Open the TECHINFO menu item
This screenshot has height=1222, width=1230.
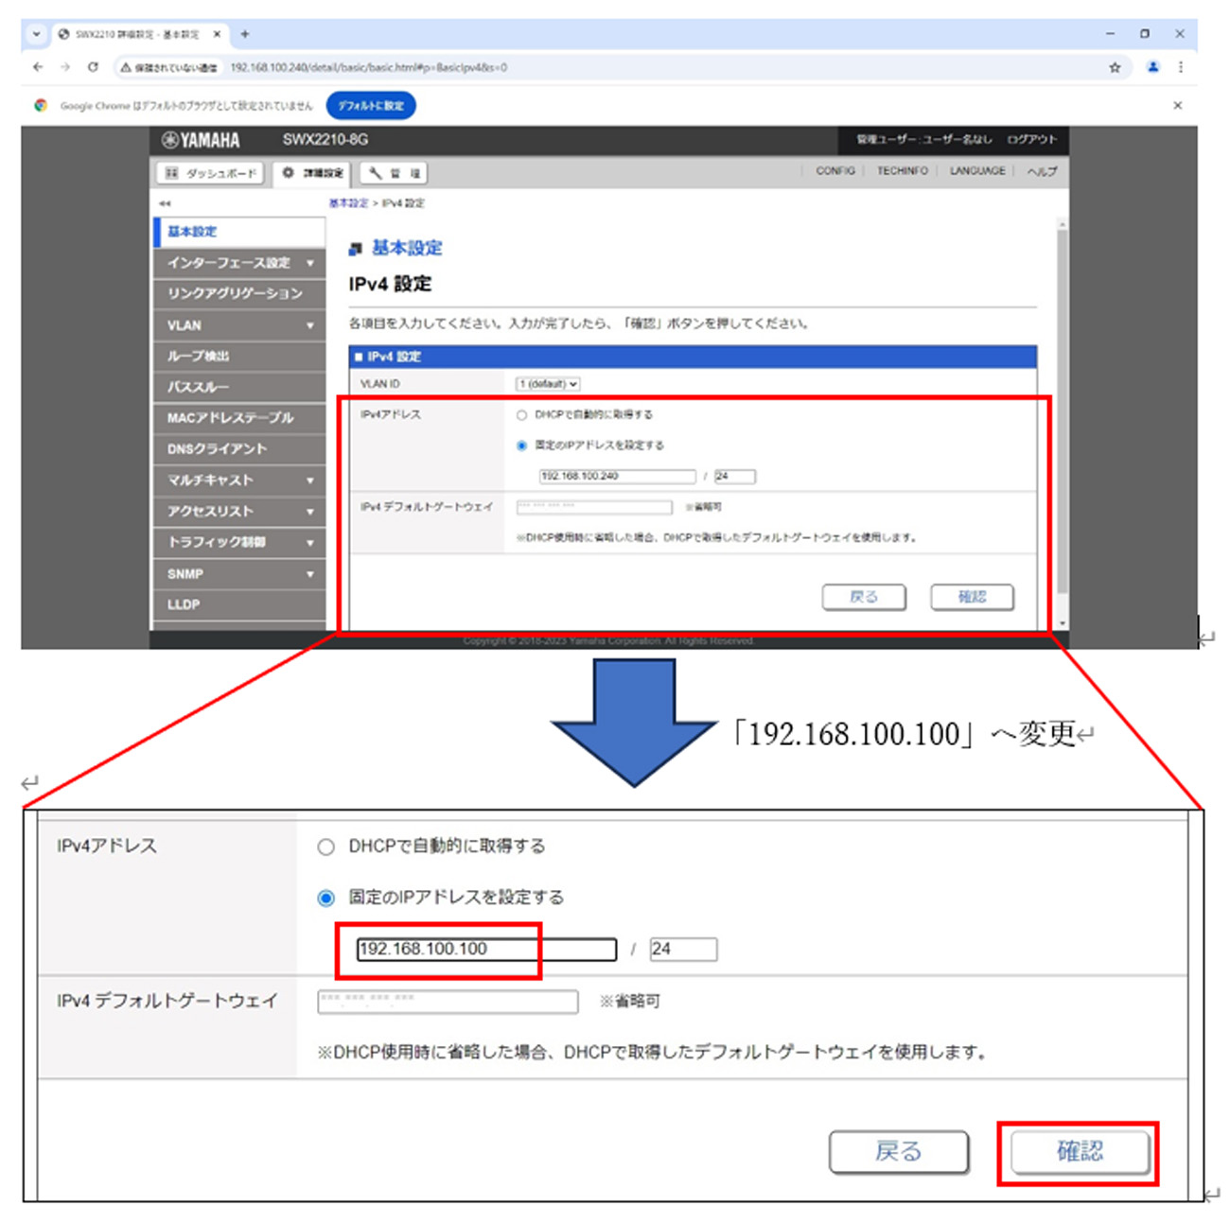click(x=902, y=171)
